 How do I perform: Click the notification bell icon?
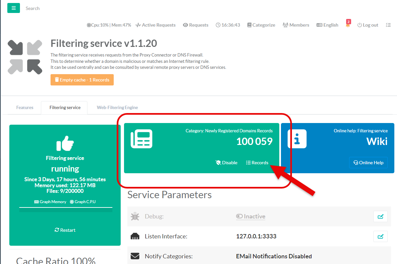348,25
